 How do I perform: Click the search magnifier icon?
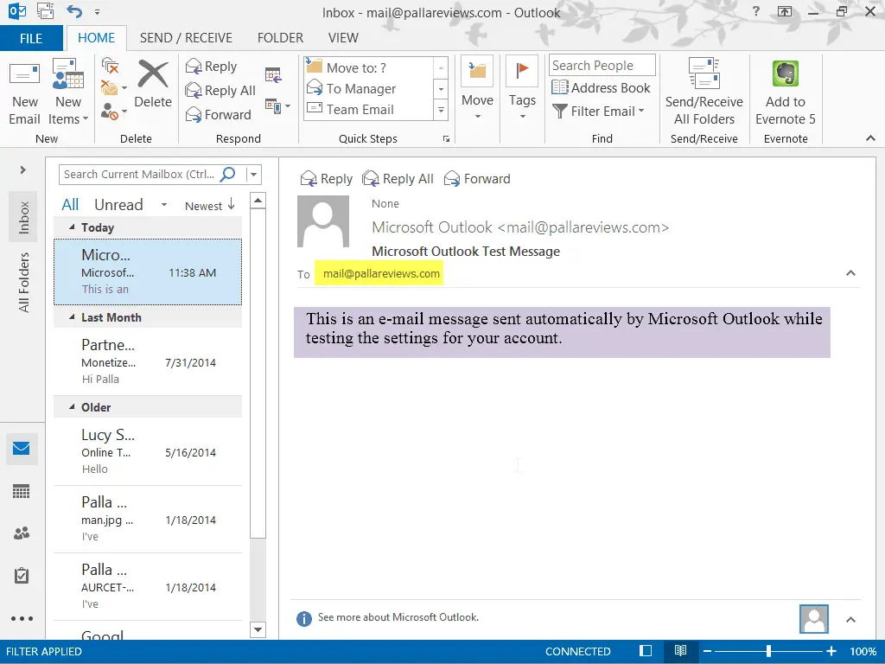point(228,174)
